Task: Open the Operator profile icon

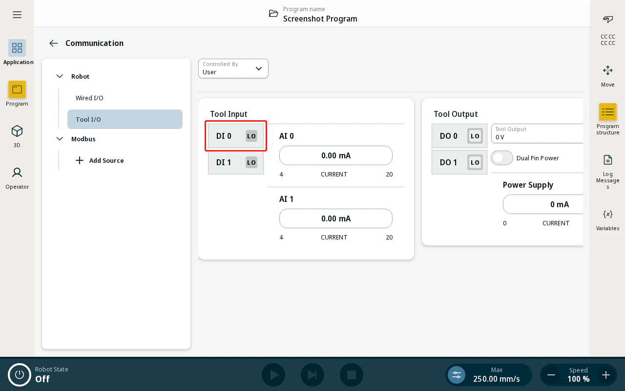Action: pos(17,173)
